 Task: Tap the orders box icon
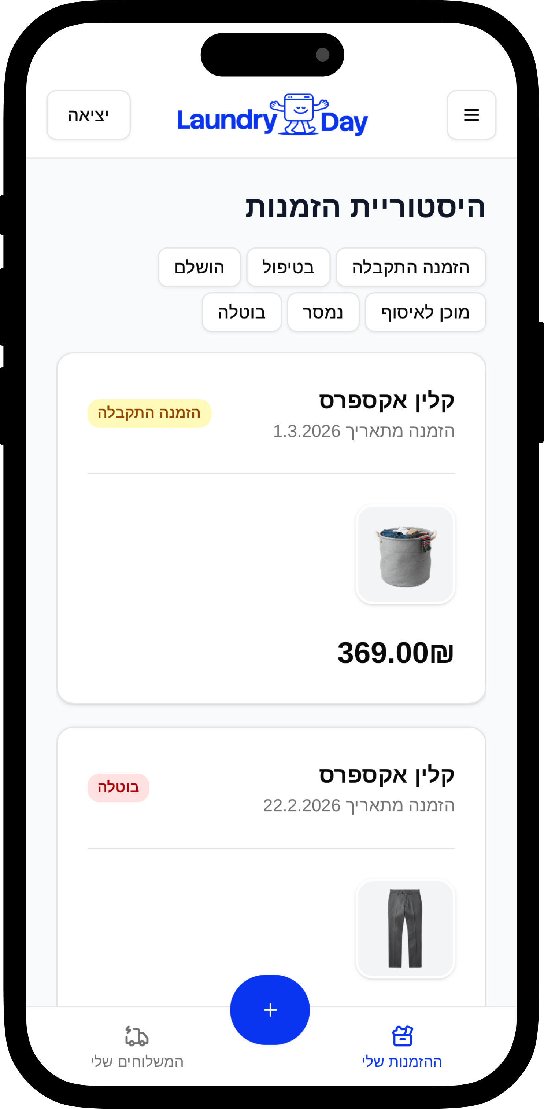tap(402, 1035)
